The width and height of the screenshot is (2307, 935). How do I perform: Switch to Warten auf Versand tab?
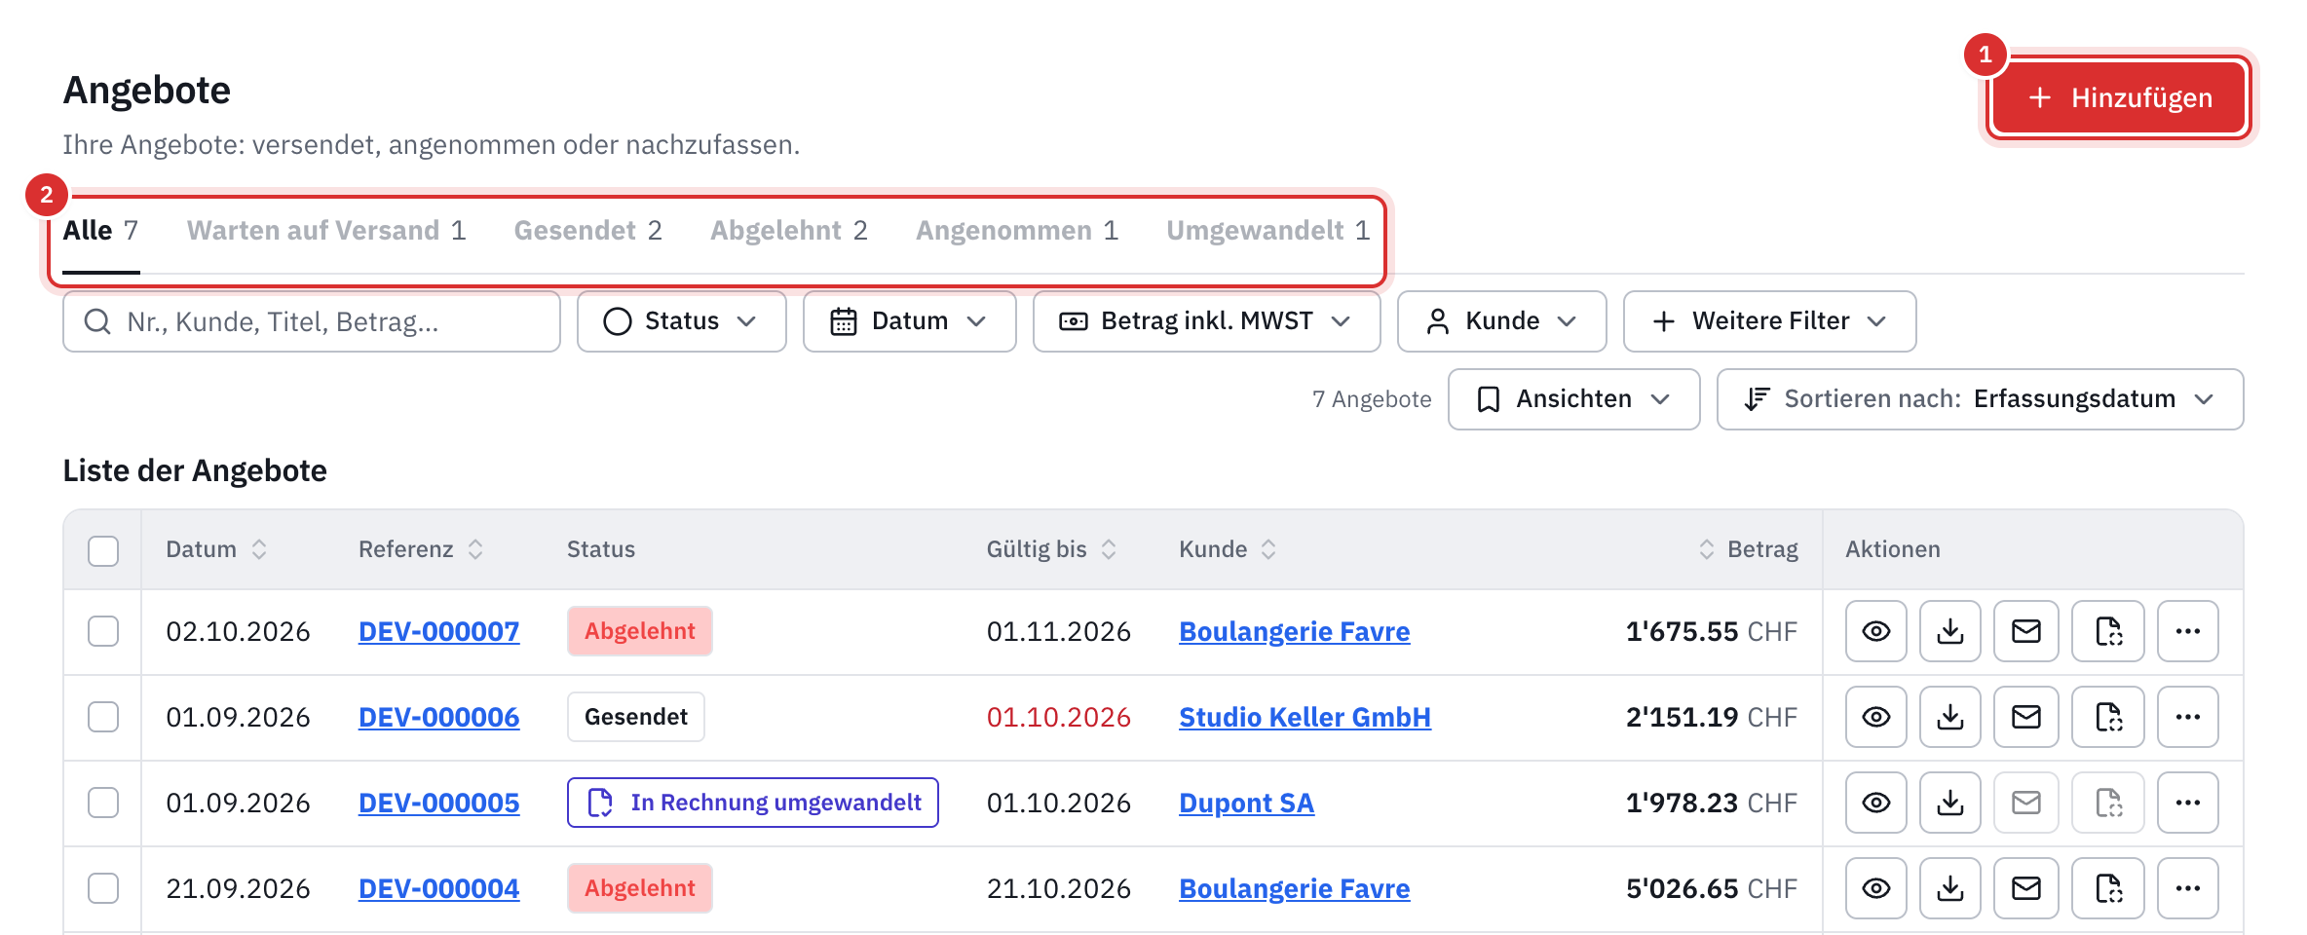coord(326,231)
